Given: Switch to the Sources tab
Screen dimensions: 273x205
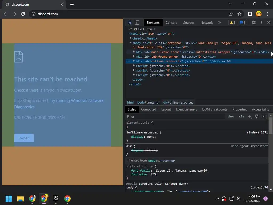Looking at the screenshot, I should pos(188,23).
